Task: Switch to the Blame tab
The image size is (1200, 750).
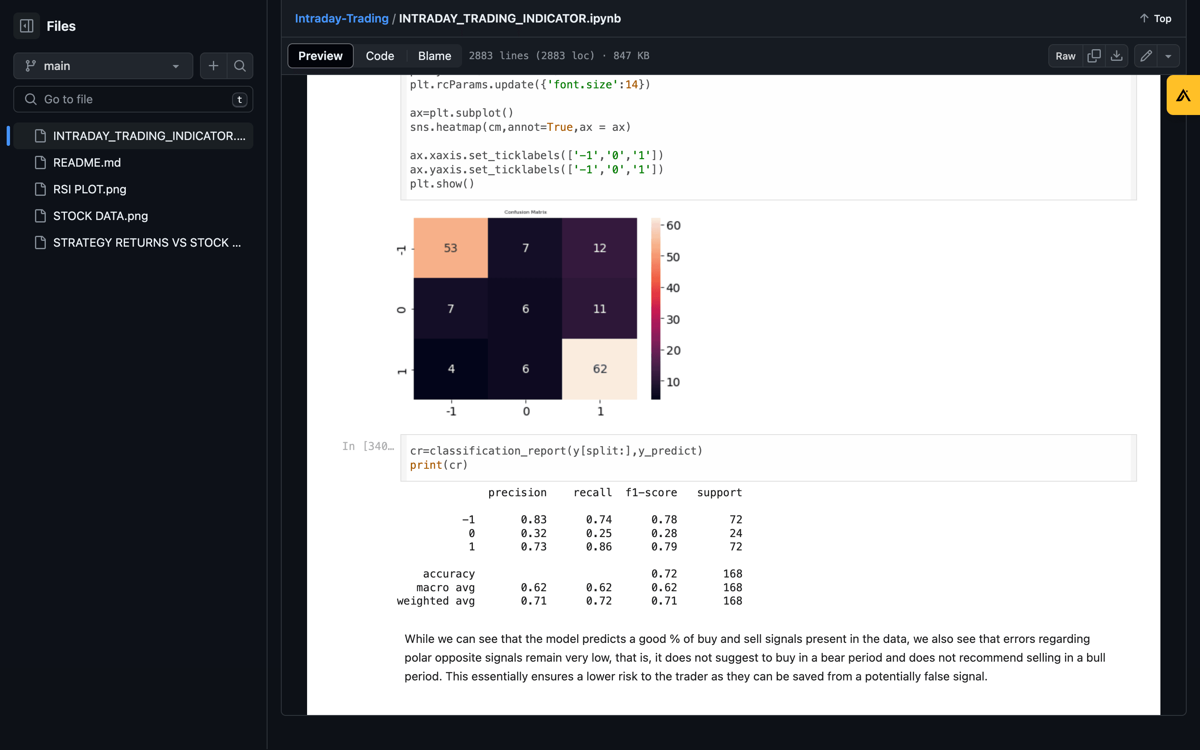Action: click(435, 55)
